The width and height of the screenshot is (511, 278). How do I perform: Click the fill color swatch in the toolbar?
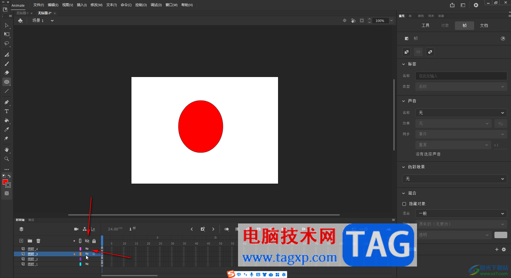click(x=5, y=182)
